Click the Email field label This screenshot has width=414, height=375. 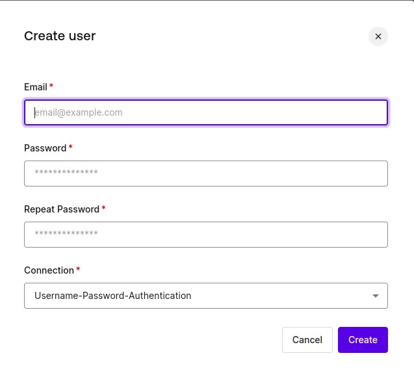36,87
